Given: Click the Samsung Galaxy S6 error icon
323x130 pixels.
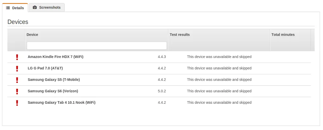Looking at the screenshot, I should coord(17,91).
